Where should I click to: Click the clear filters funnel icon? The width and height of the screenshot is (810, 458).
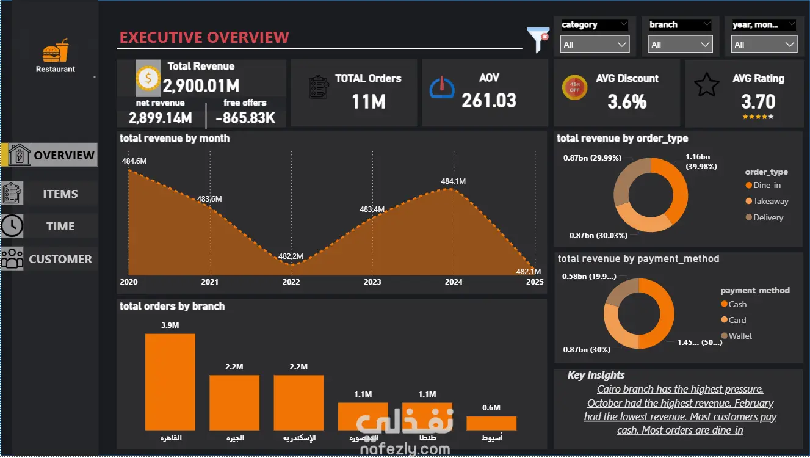pyautogui.click(x=538, y=39)
